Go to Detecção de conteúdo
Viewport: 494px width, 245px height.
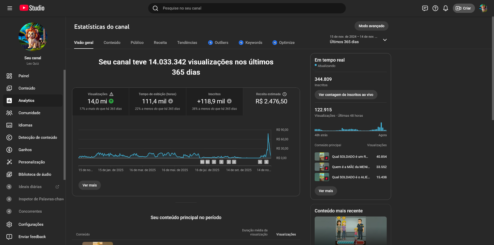click(37, 138)
